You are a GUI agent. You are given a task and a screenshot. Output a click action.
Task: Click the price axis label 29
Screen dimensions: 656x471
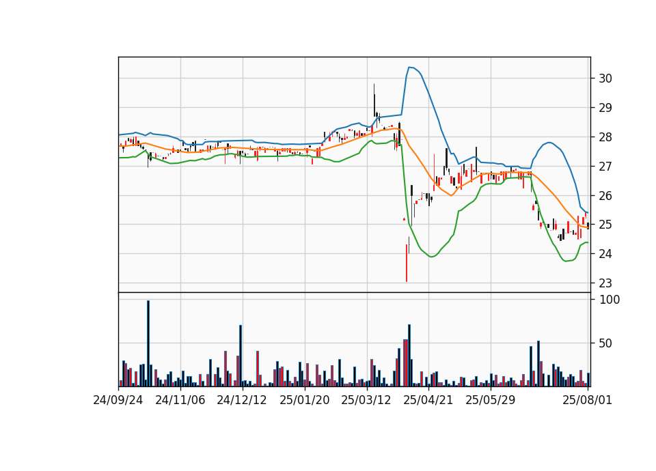[x=605, y=108]
